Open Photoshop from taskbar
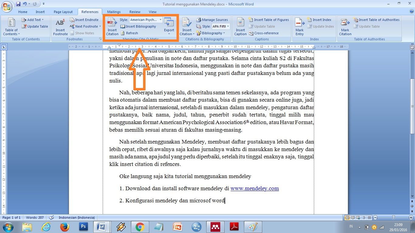Screen dimensions: 415x233 [83, 227]
